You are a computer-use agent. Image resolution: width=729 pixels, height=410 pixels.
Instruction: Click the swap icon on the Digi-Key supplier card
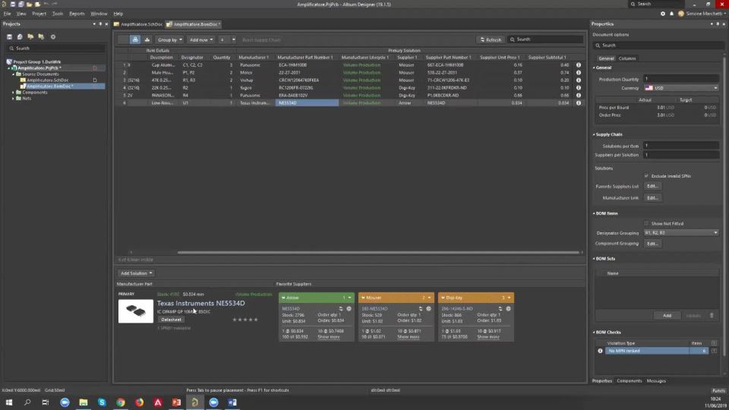pos(500,309)
